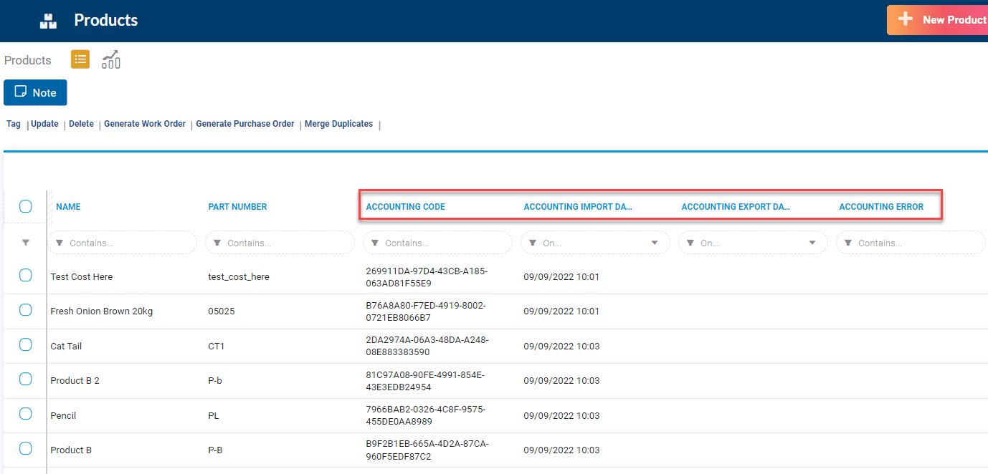Check the select-all checkbox in the header row
Viewport: 988px width, 474px height.
[x=25, y=206]
